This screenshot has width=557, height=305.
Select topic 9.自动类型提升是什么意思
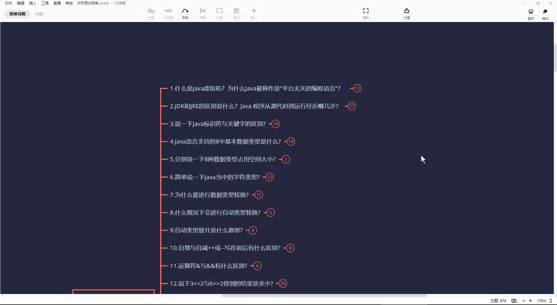[206, 230]
